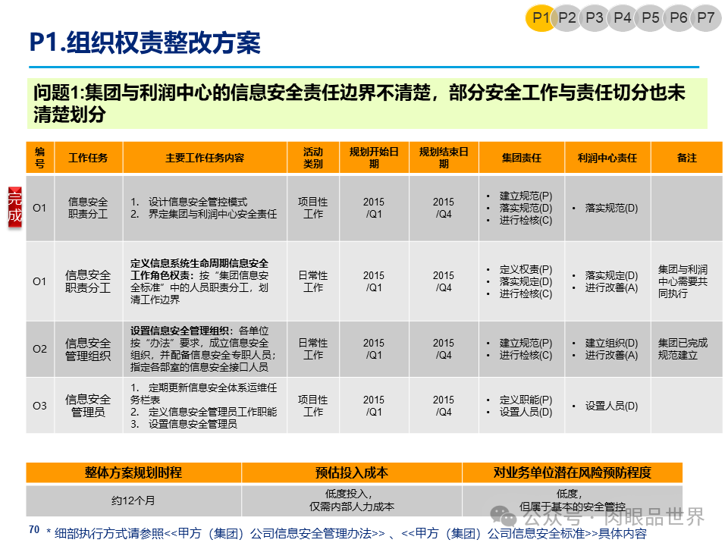Click the O2 number cell
Image resolution: width=728 pixels, height=546 pixels.
(40, 349)
